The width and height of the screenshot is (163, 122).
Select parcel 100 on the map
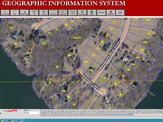[138, 57]
